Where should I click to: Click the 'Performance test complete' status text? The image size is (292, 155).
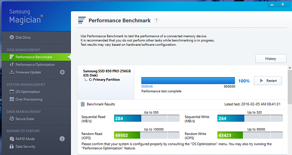point(161,91)
